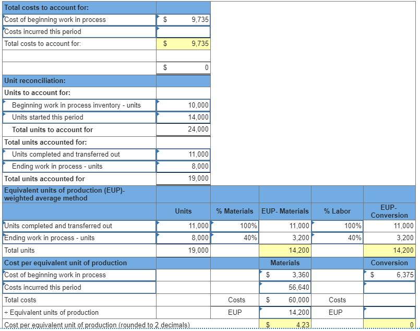Edit the $6,375 Conversion beginning cost field
Image resolution: width=420 pixels, height=331 pixels.
389,275
